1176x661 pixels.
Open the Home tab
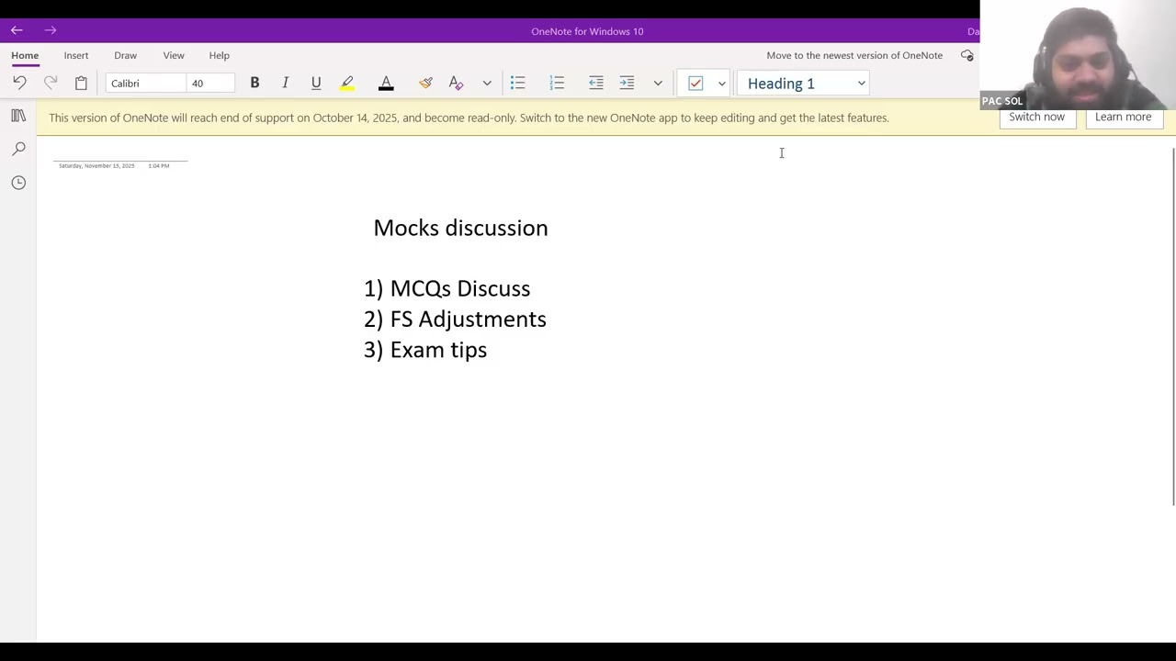coord(25,55)
